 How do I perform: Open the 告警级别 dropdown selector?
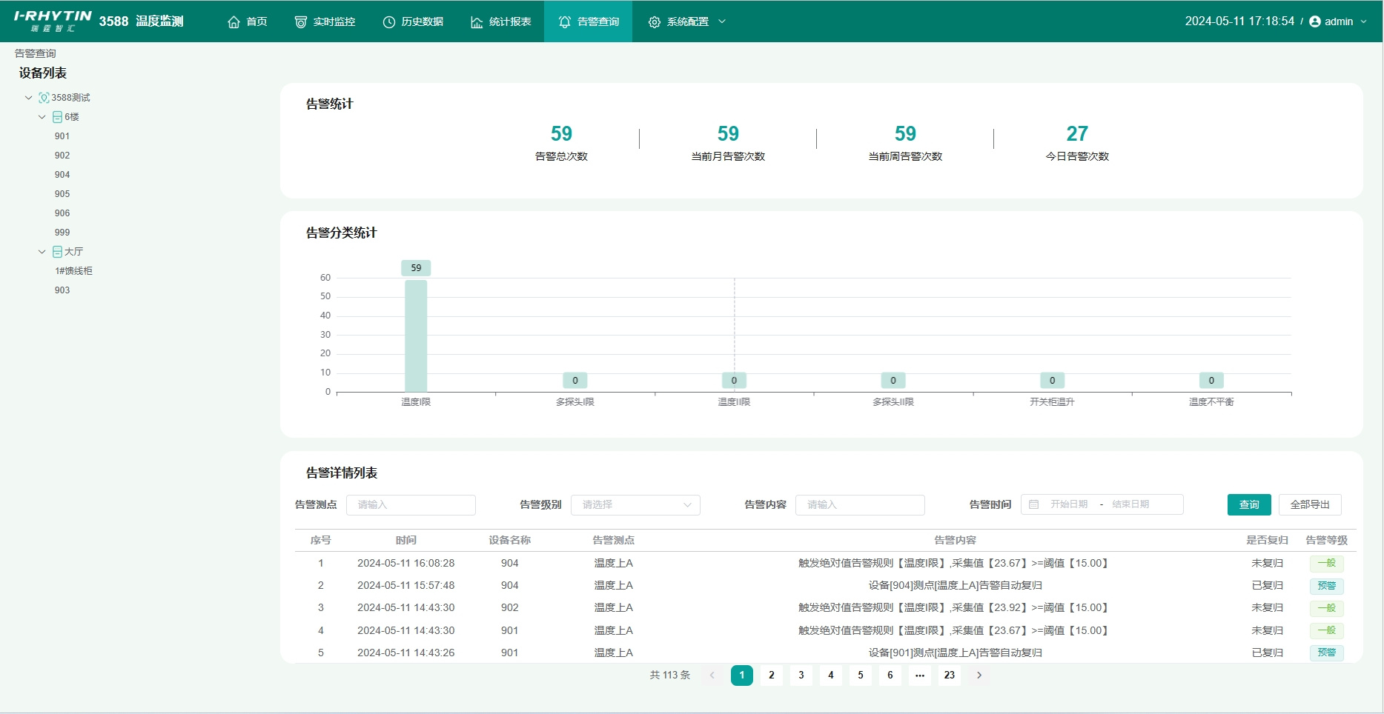point(635,505)
